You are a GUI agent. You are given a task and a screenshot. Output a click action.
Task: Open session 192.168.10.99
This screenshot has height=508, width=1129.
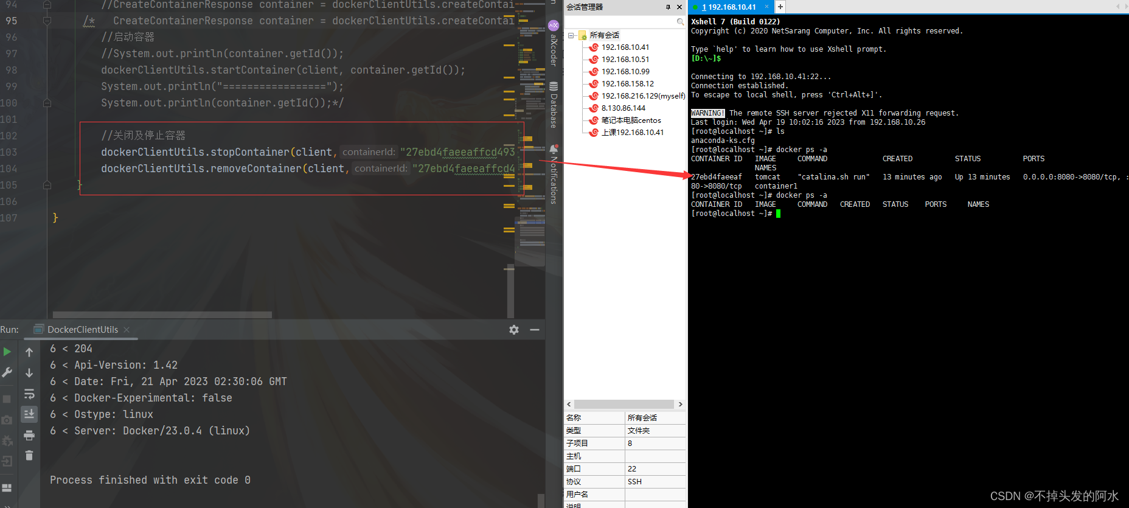click(625, 72)
